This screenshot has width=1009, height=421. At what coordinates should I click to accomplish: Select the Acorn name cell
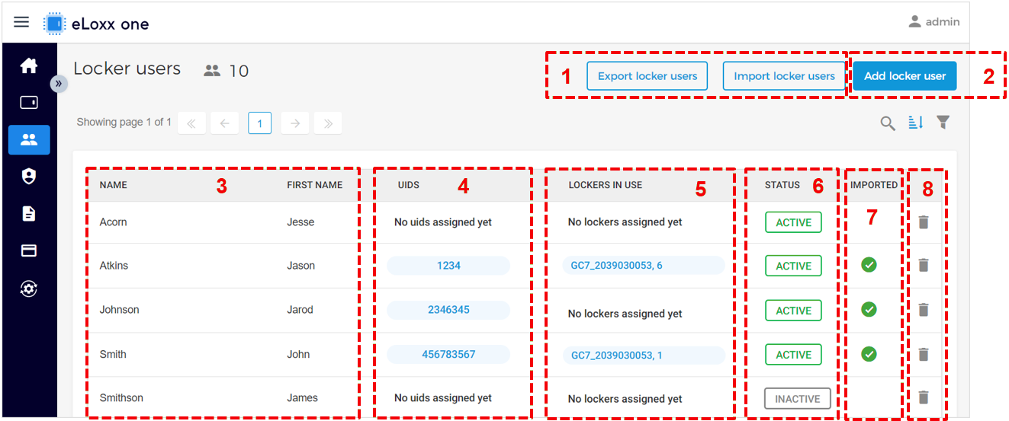(x=114, y=222)
